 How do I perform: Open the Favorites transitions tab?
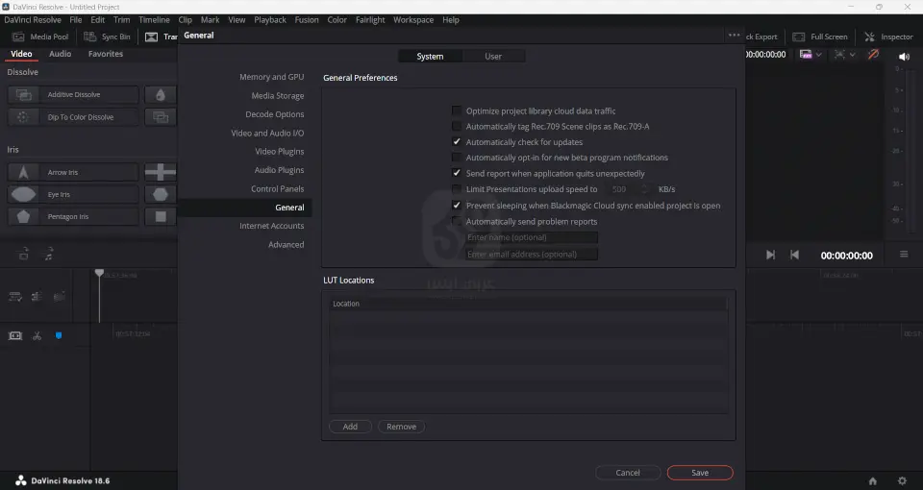pyautogui.click(x=106, y=54)
